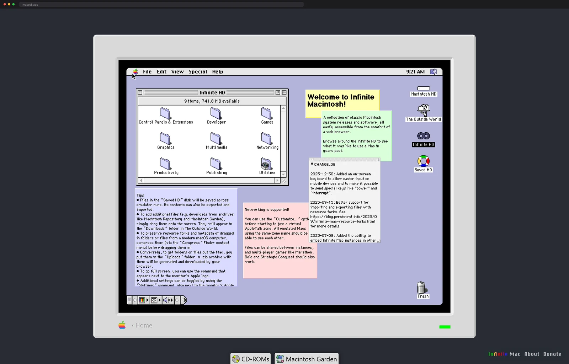
Task: Click the "# CHANGELOG" heading text
Action: [x=323, y=165]
